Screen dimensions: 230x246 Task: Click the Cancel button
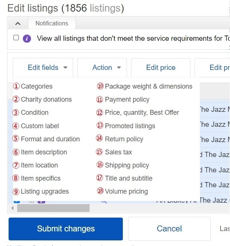(x=169, y=228)
